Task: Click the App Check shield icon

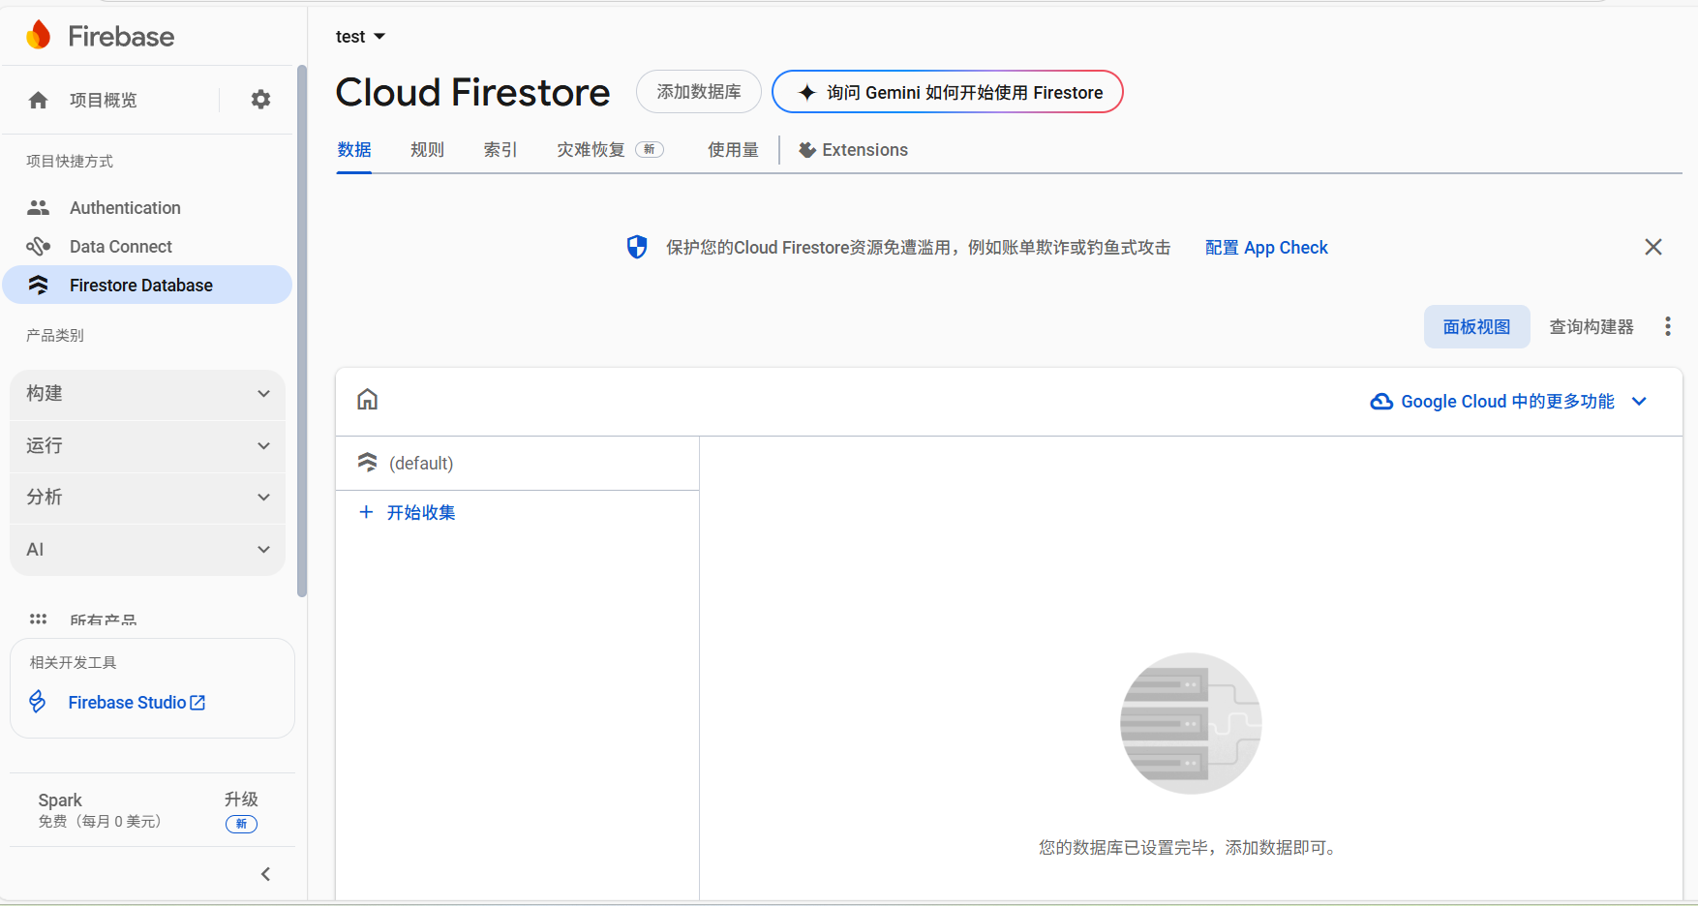Action: pyautogui.click(x=637, y=247)
